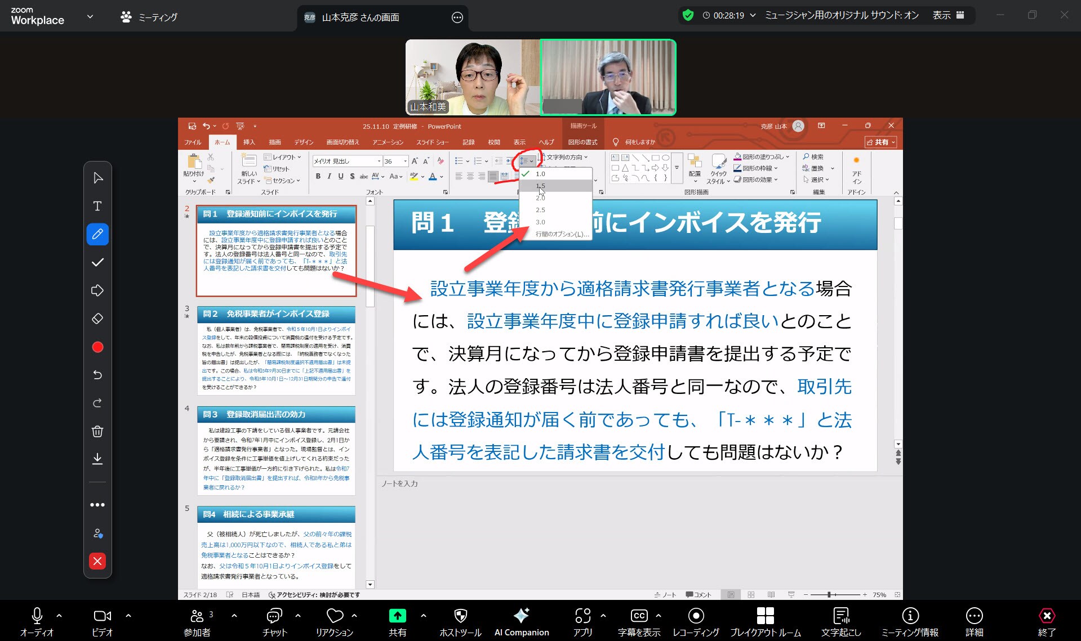
Task: Toggle captions with 字幕を表示
Action: pyautogui.click(x=638, y=621)
